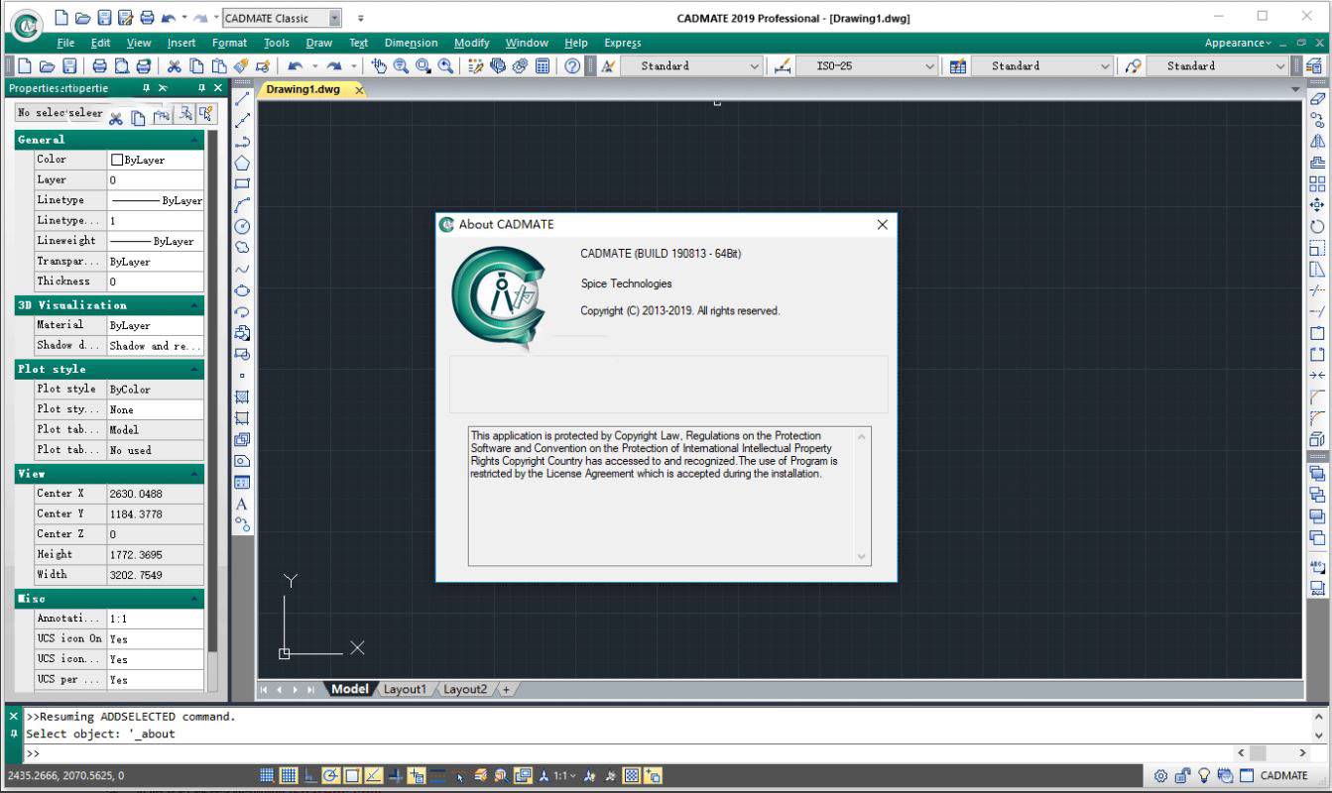This screenshot has height=793, width=1332.
Task: Click the Cut scissors icon in standard toolbar
Action: tap(175, 66)
